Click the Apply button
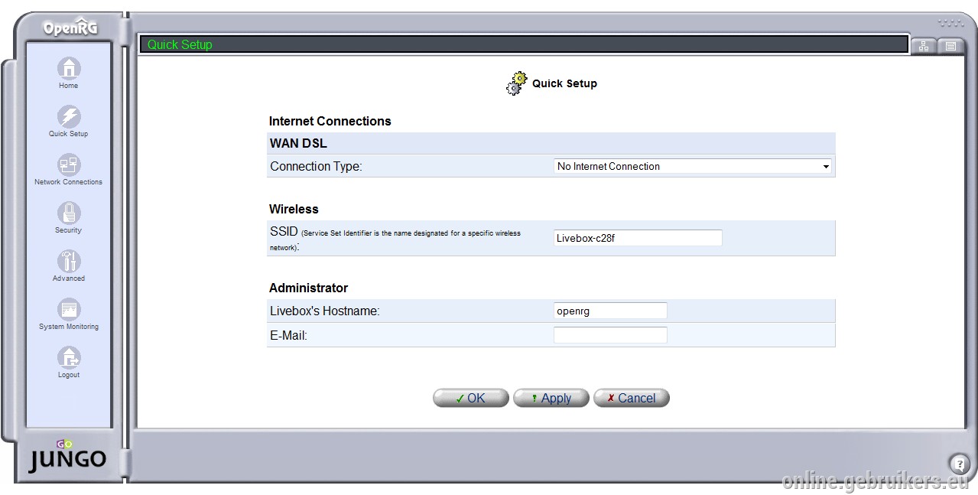 [551, 398]
